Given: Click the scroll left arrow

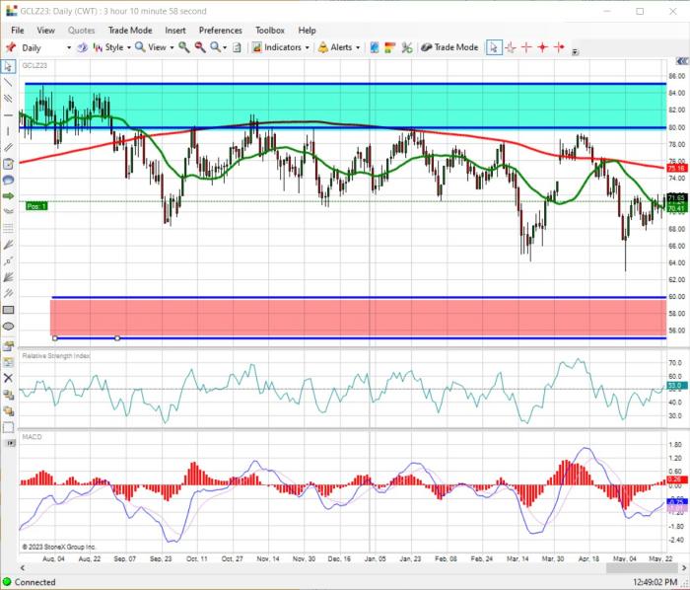Looking at the screenshot, I should [x=23, y=568].
